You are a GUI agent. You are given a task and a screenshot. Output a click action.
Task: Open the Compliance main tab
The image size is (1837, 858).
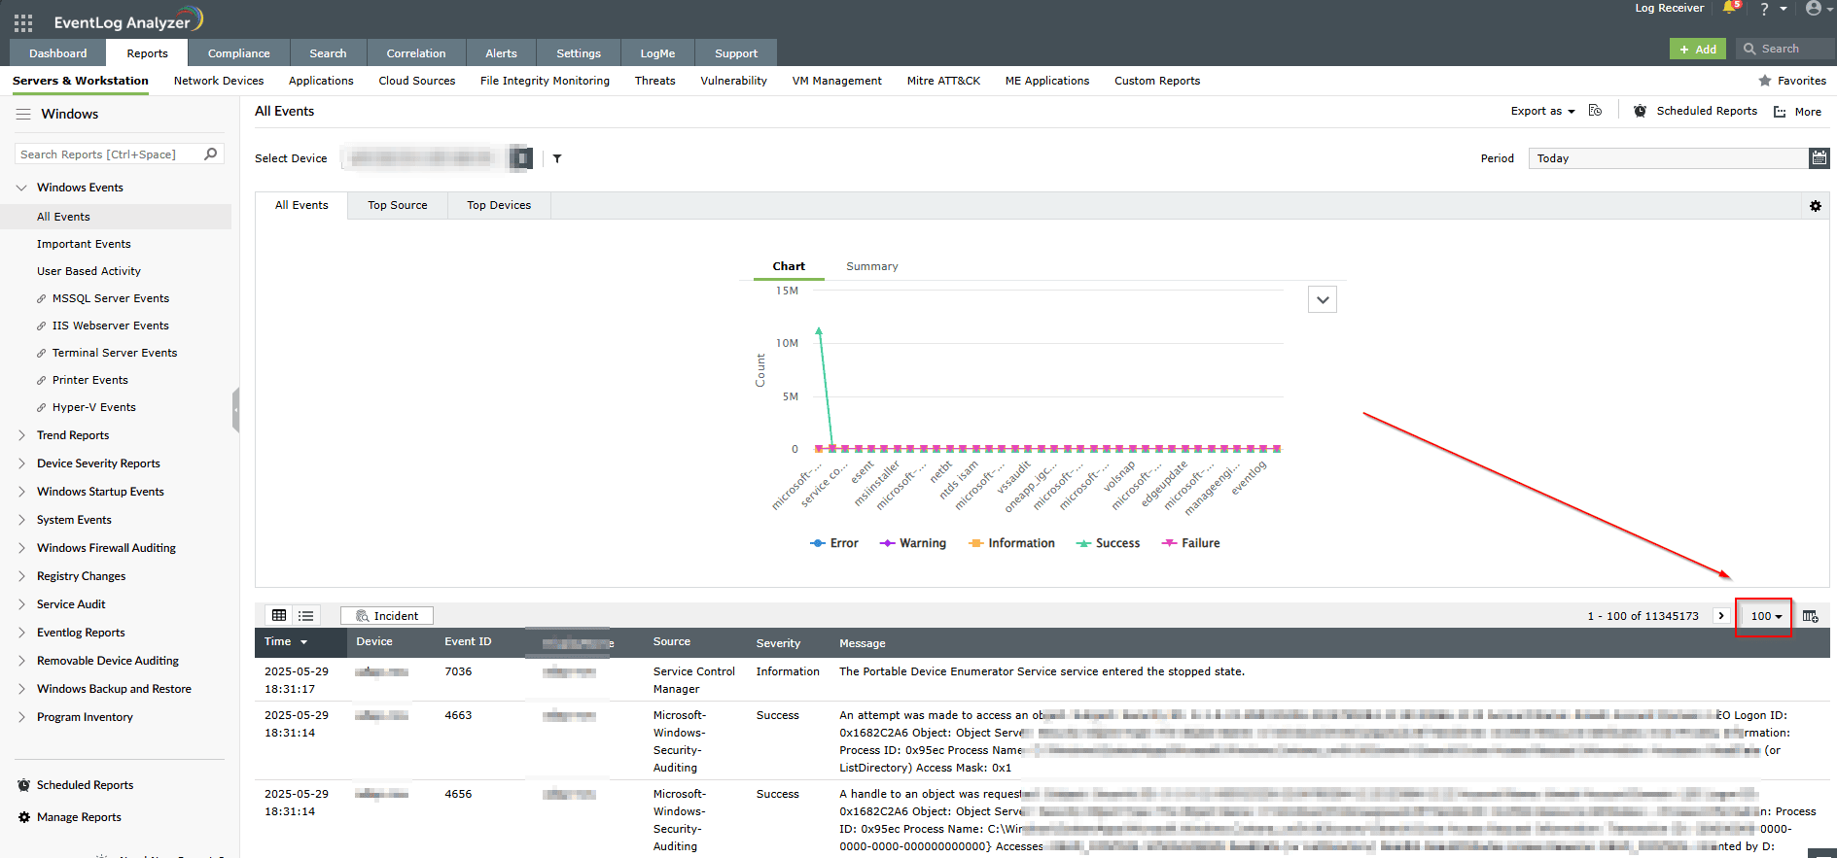coord(238,53)
